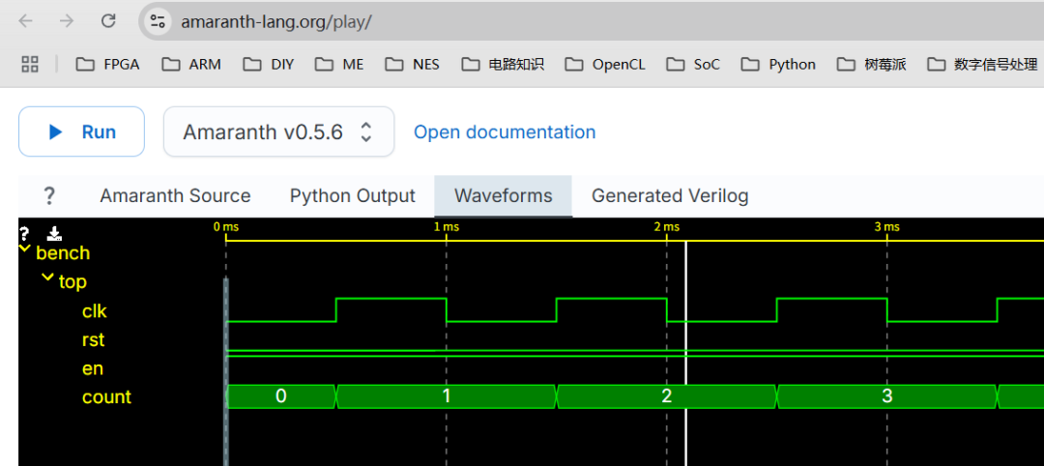1044x466 pixels.
Task: Open the DIY bookmark folder
Action: click(269, 65)
